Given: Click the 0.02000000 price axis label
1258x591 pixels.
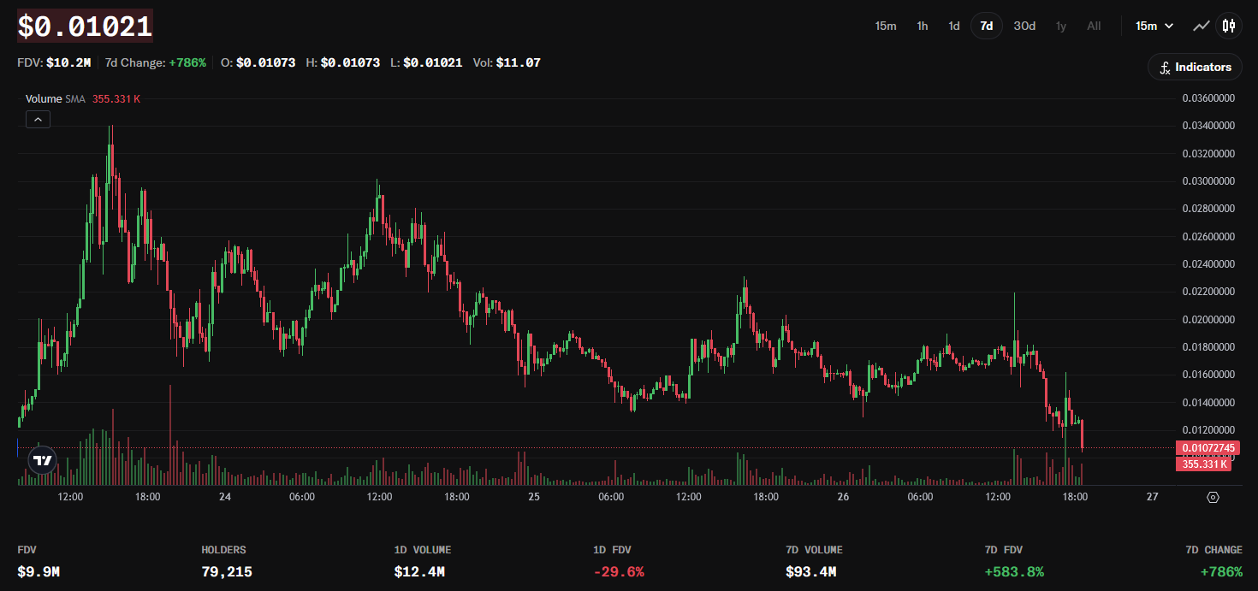Looking at the screenshot, I should [1208, 320].
